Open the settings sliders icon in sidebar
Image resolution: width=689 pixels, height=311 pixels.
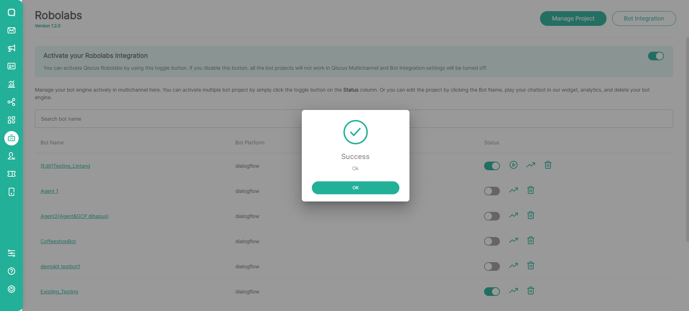pyautogui.click(x=11, y=253)
